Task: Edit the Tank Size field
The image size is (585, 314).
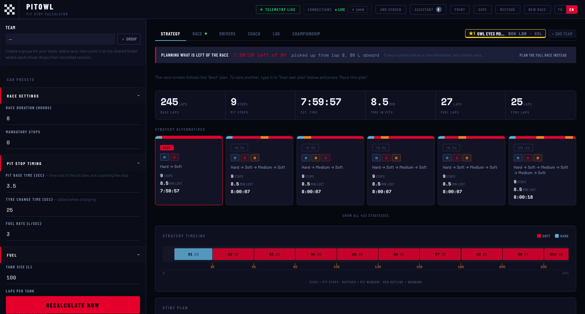Action: point(73,277)
